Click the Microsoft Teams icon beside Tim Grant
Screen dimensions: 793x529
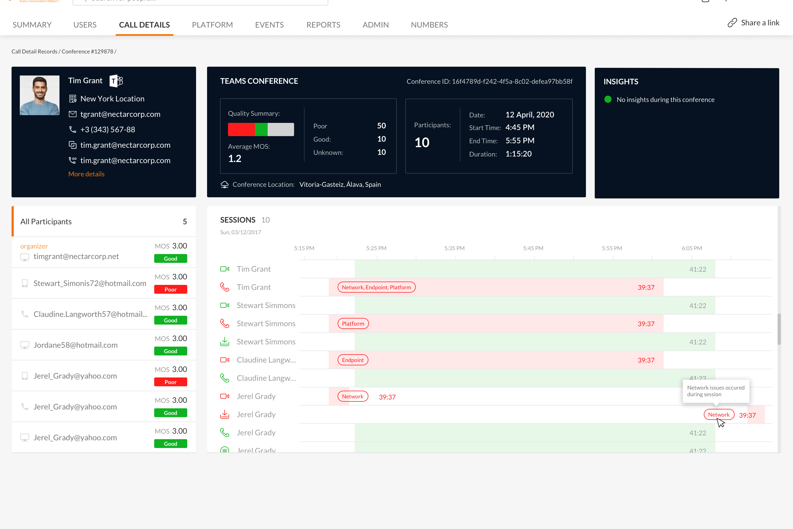116,81
